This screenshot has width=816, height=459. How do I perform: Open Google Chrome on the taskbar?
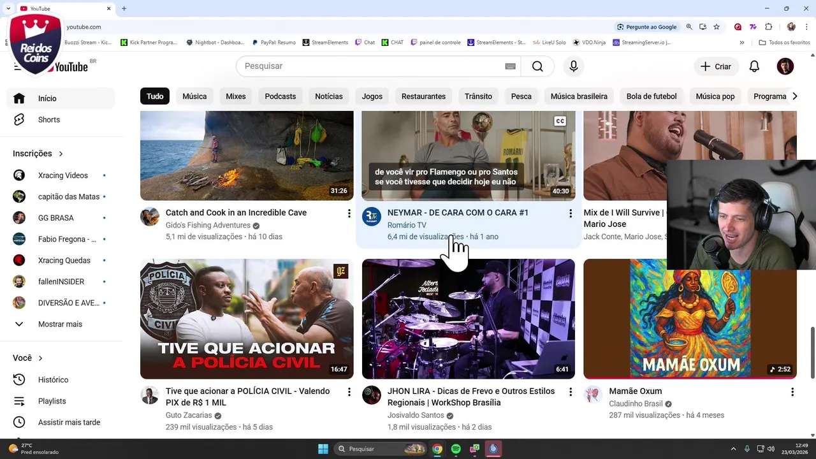(437, 449)
